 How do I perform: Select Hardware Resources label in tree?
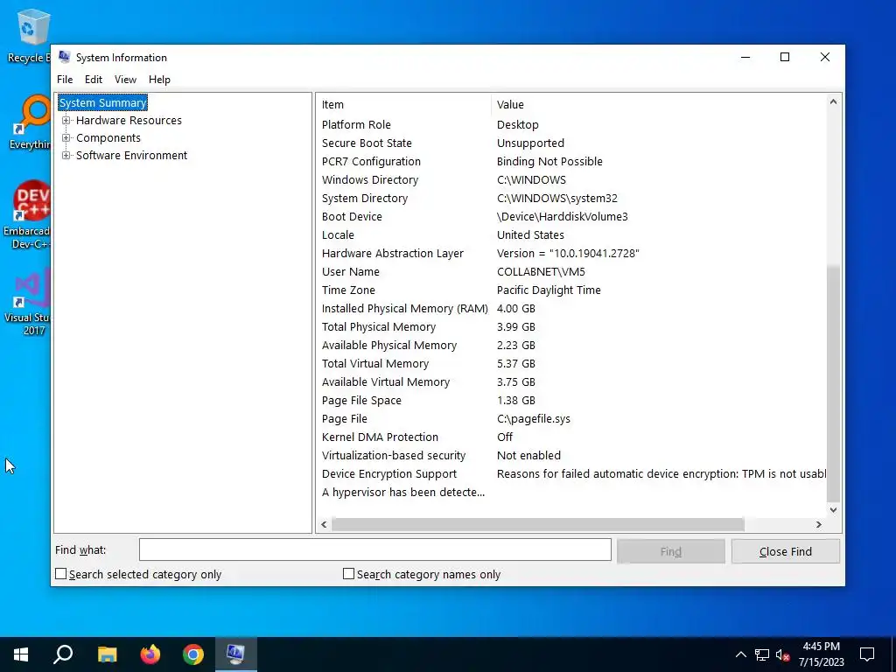tap(129, 121)
